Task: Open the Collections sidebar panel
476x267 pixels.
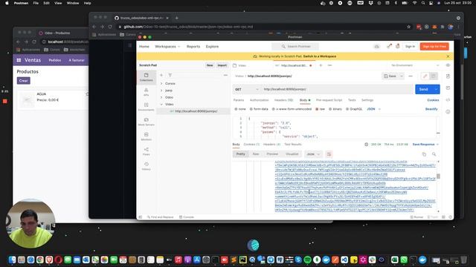Action: click(x=146, y=77)
